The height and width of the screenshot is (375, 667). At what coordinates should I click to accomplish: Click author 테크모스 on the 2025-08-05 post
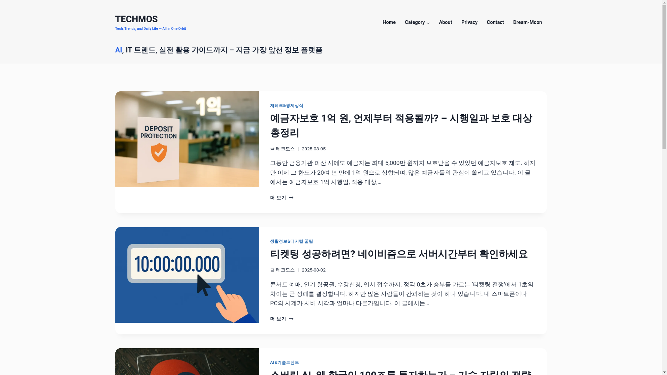click(x=285, y=149)
